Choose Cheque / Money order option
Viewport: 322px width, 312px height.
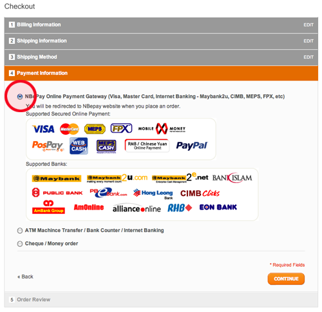coord(20,244)
